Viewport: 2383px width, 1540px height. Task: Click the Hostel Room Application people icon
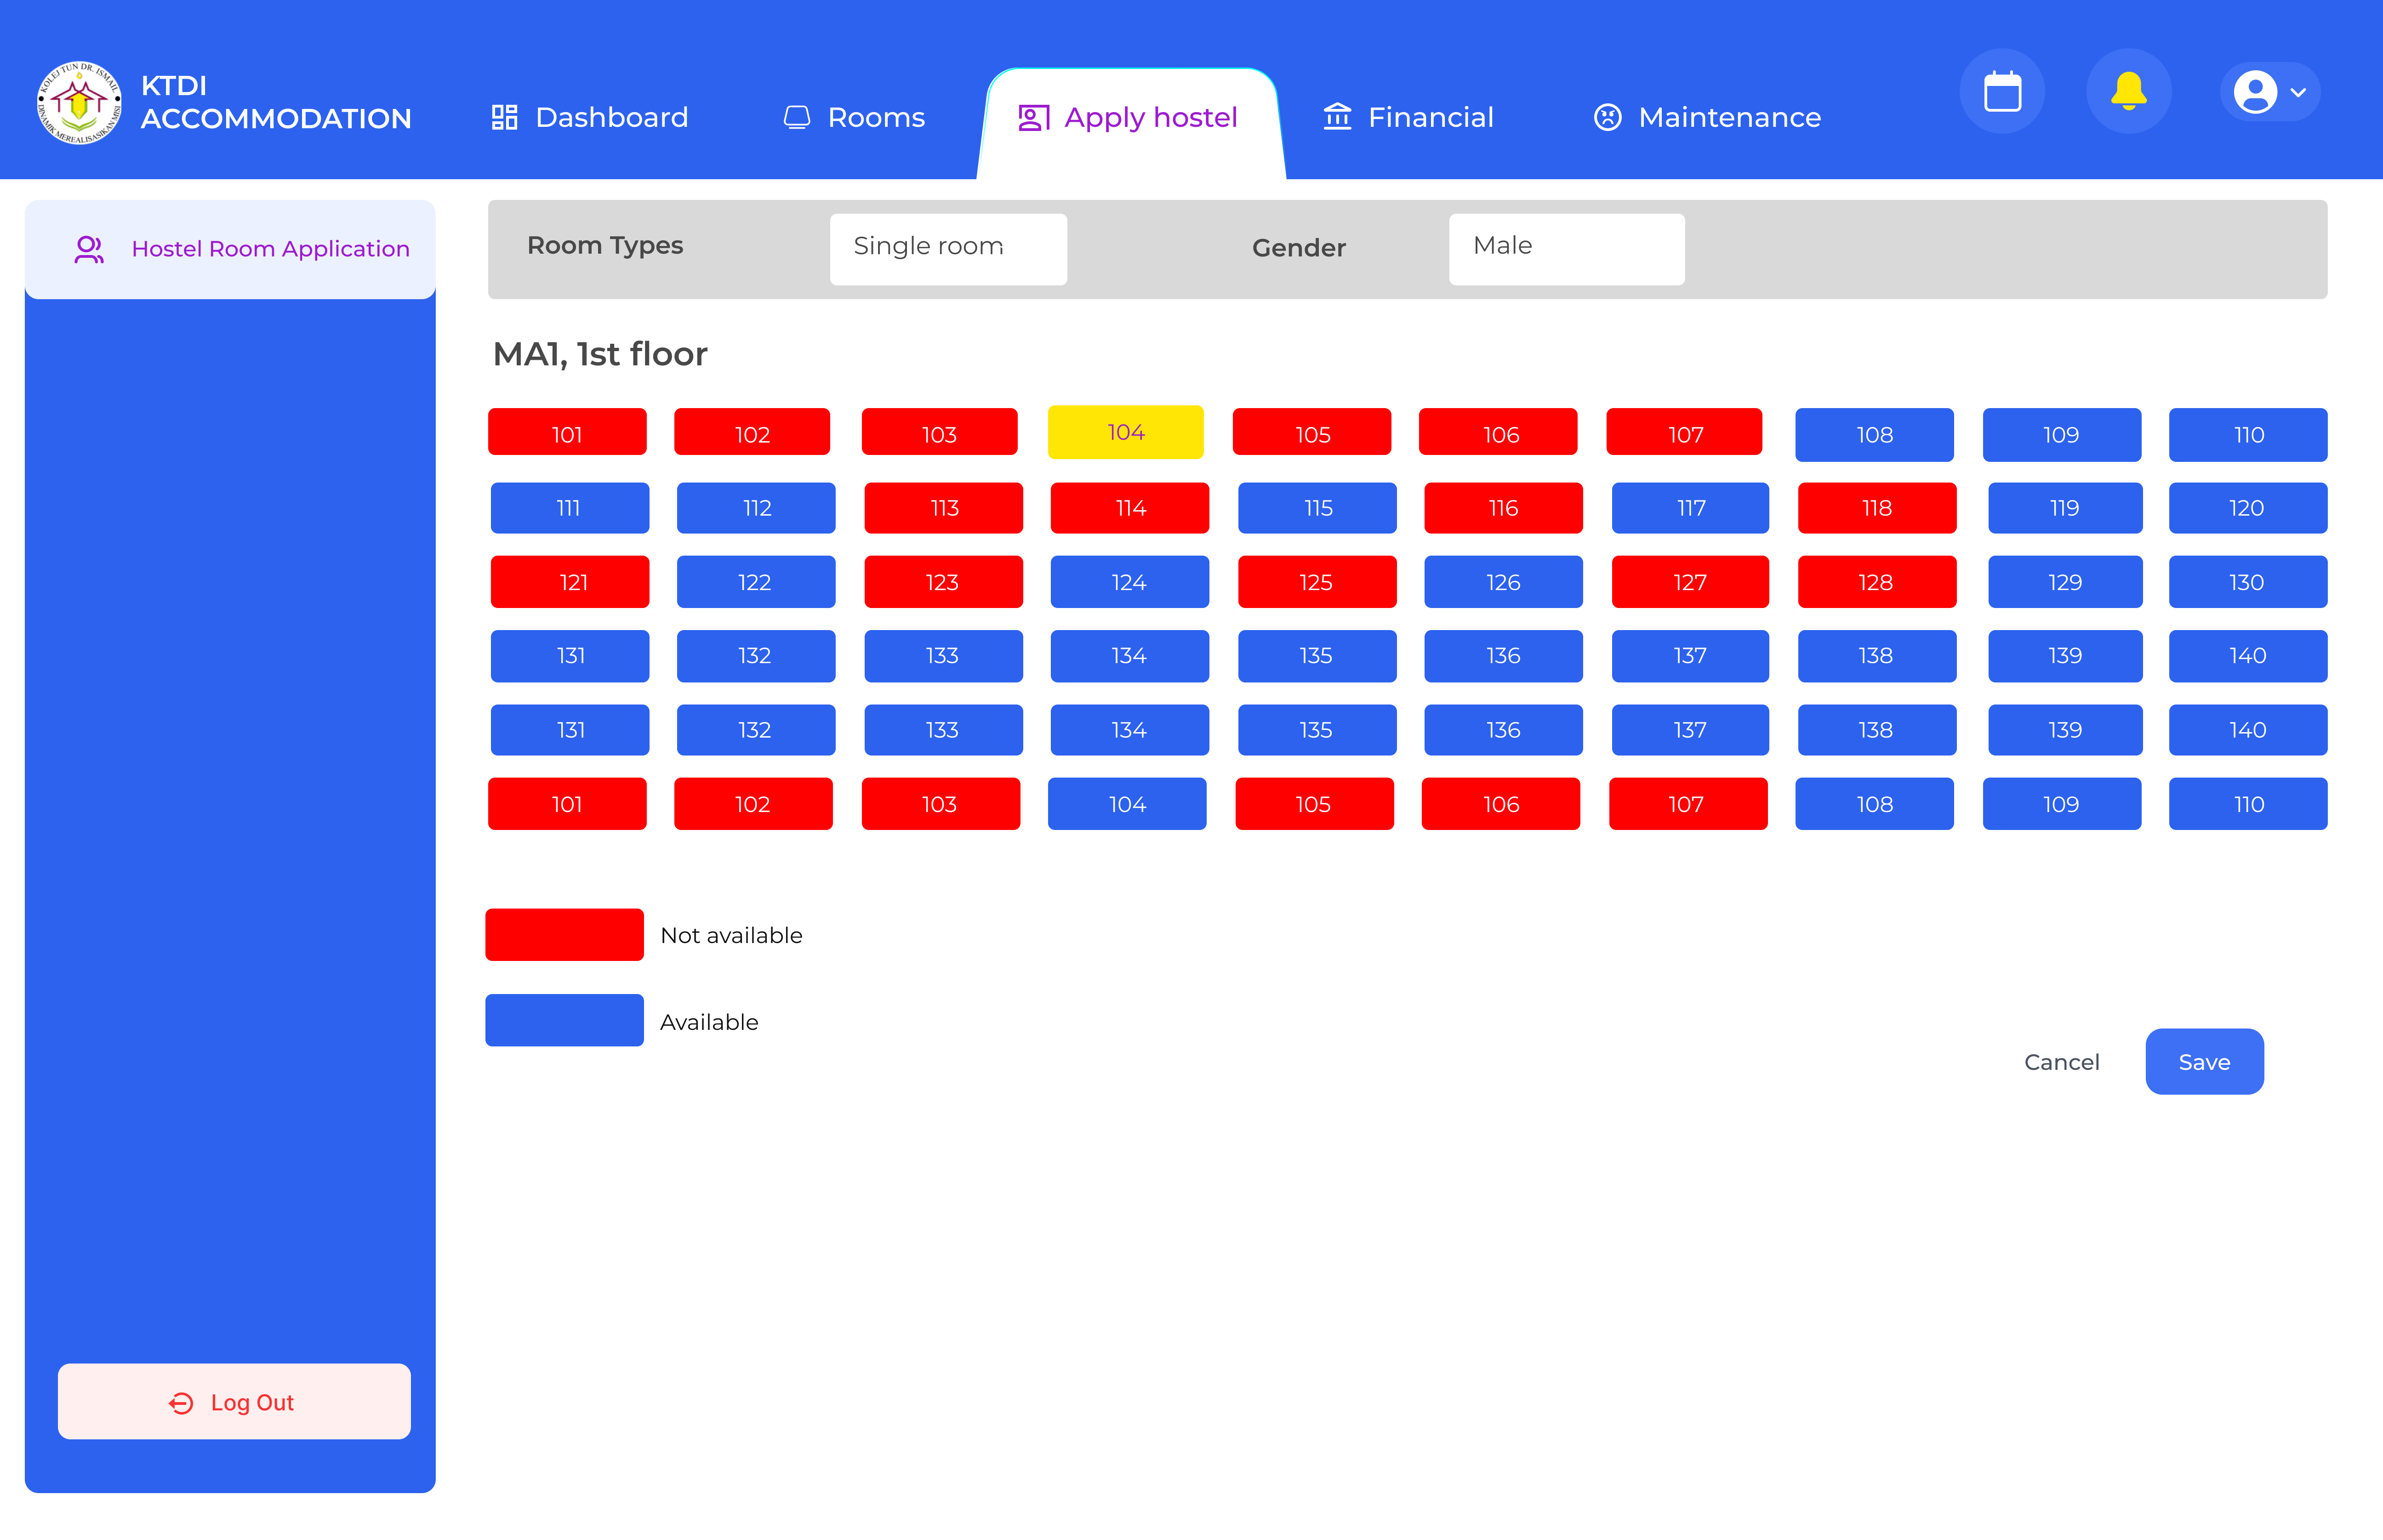[x=90, y=249]
